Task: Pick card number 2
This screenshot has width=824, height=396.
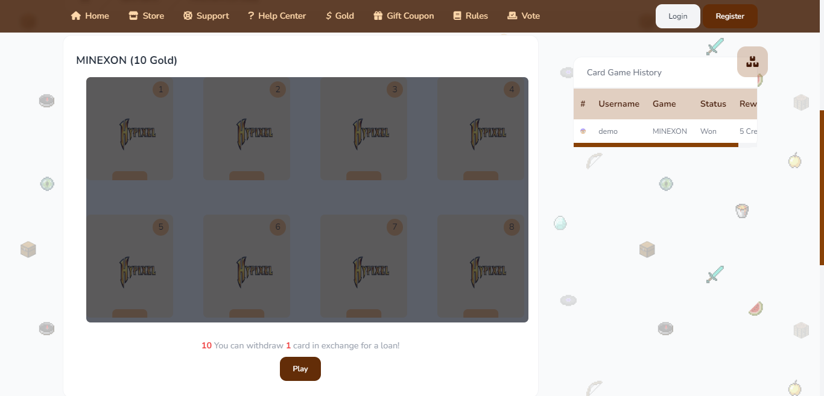Action: coord(247,128)
